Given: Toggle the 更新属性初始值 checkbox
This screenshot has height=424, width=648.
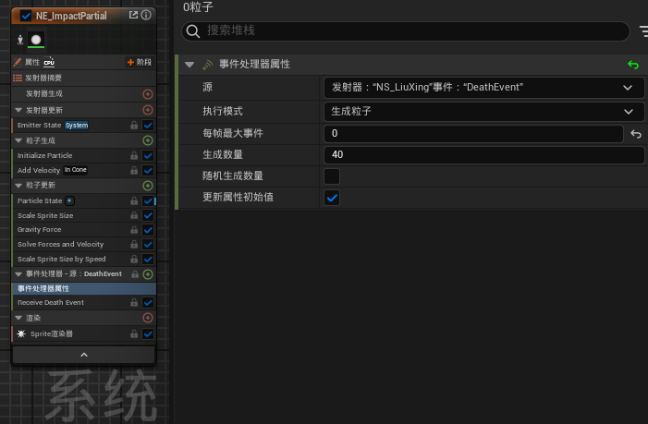Looking at the screenshot, I should (332, 198).
